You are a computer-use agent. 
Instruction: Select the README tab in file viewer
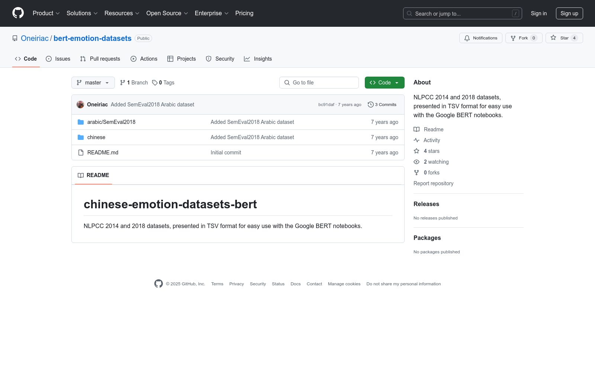click(x=93, y=175)
